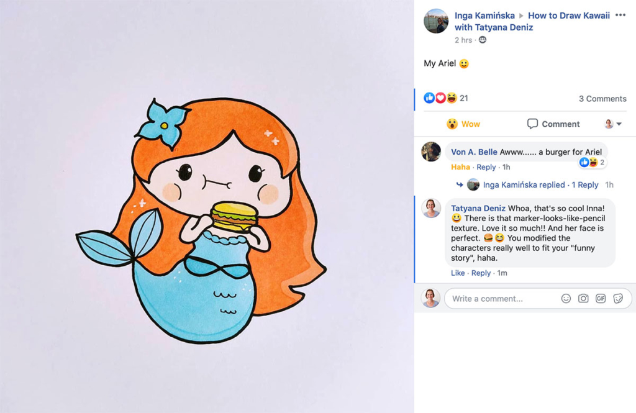
Task: View the 21 reactions list
Action: click(x=463, y=98)
